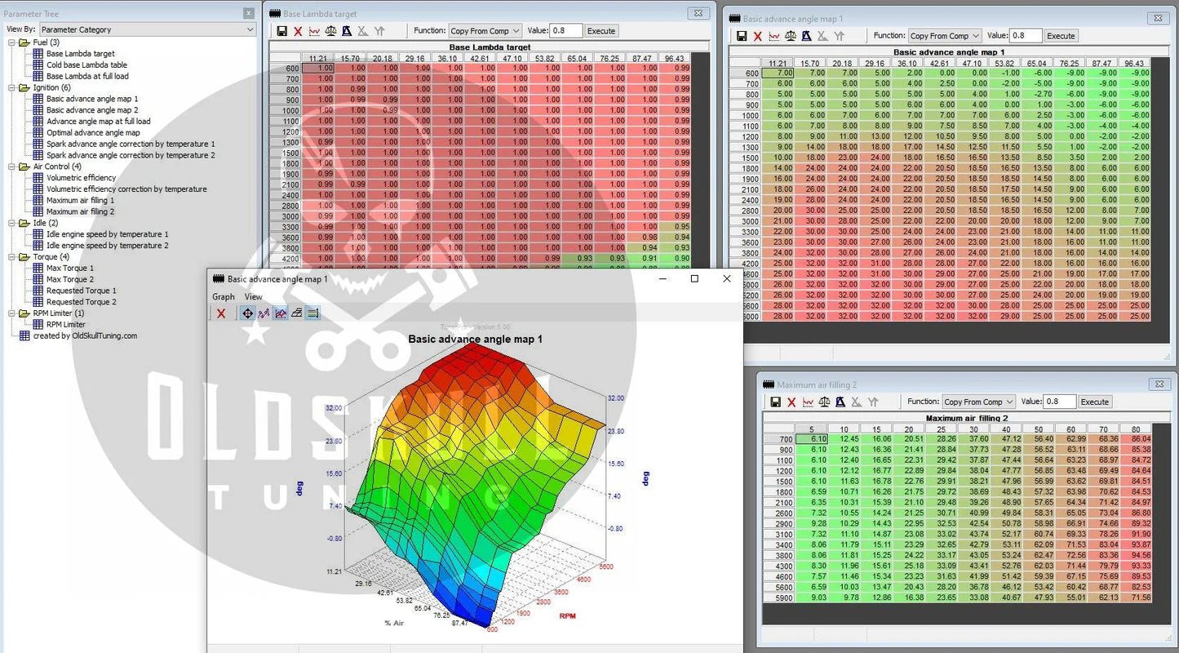This screenshot has height=653, width=1179.
Task: Click the surface mesh icon in graph toolbar
Action: (x=297, y=313)
